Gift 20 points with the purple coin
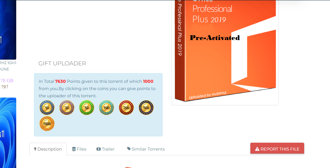 [67, 107]
